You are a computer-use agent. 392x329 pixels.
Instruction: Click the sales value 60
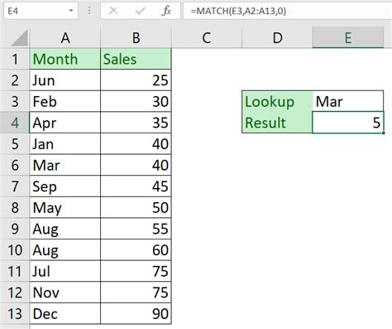click(x=136, y=250)
